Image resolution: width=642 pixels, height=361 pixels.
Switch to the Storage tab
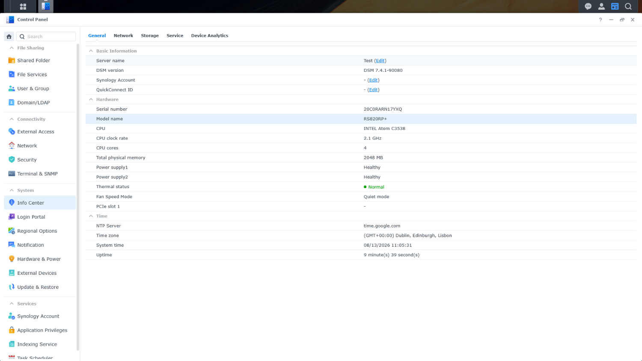(150, 36)
